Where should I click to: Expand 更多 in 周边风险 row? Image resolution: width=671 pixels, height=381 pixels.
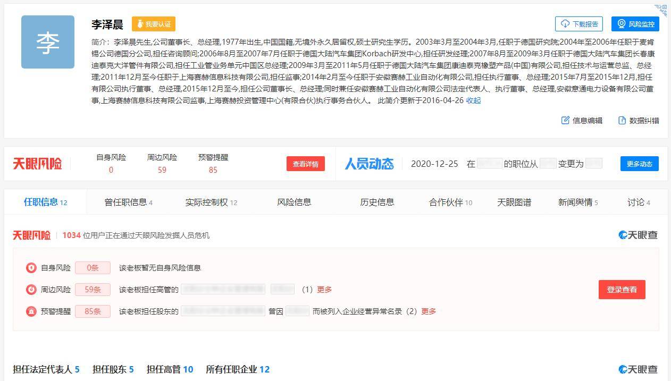click(324, 290)
